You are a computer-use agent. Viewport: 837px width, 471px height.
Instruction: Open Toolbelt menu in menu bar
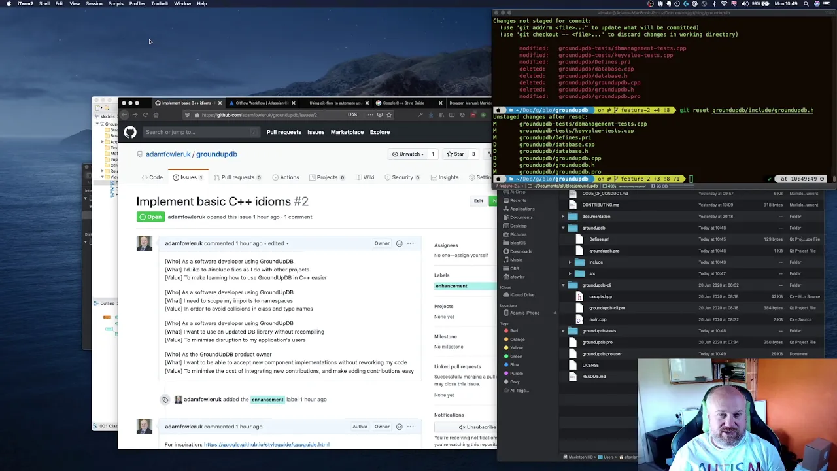[x=160, y=4]
